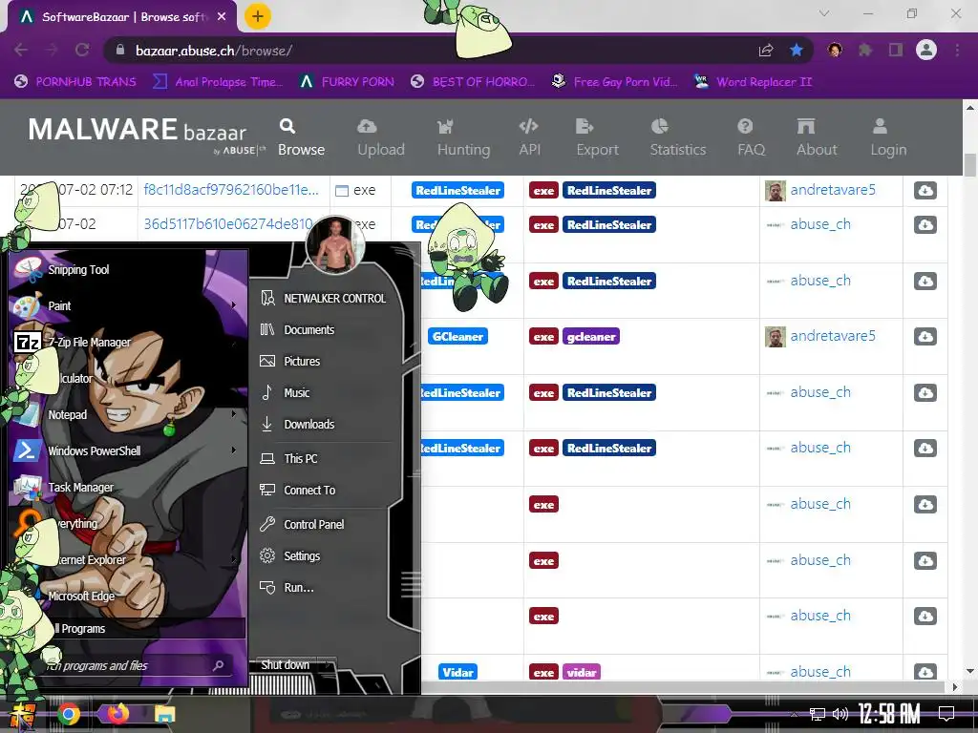
Task: Click the vidar tag badge
Action: 582,672
